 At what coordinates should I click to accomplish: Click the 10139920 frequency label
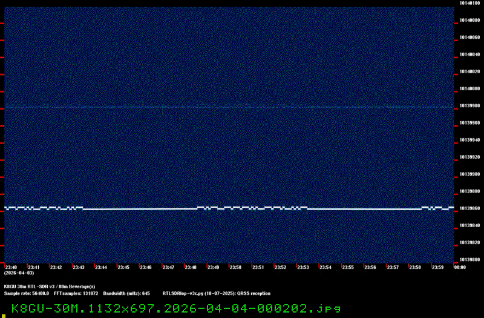[x=470, y=157]
